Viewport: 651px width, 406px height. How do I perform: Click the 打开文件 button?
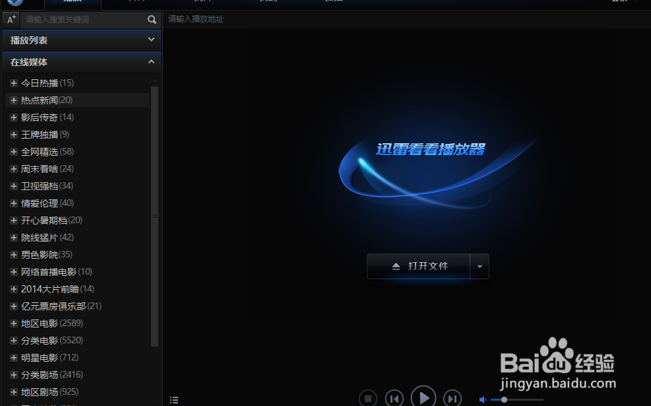coord(418,266)
